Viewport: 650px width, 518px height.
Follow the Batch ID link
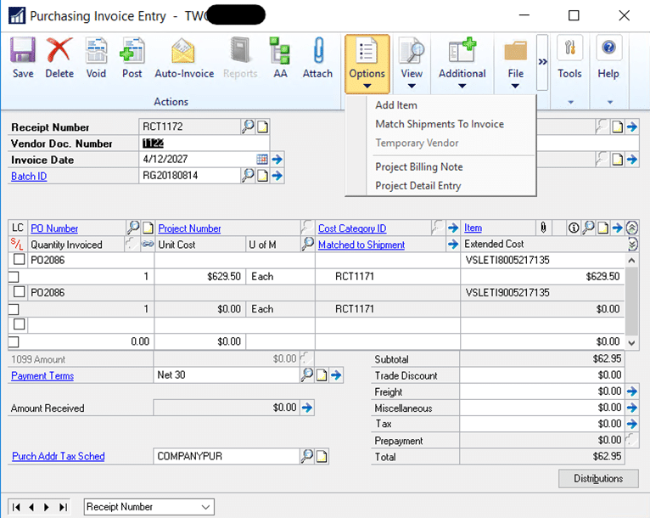tap(29, 177)
